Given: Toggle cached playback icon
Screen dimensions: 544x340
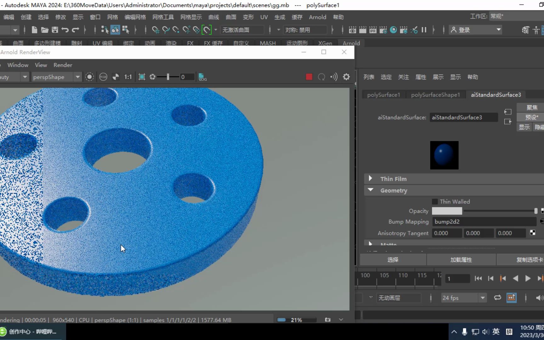Looking at the screenshot, I should tap(511, 297).
